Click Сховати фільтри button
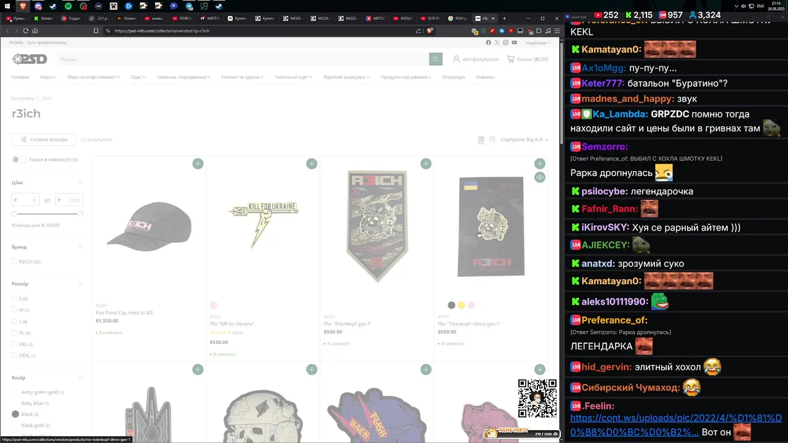This screenshot has width=788, height=443. tap(44, 140)
